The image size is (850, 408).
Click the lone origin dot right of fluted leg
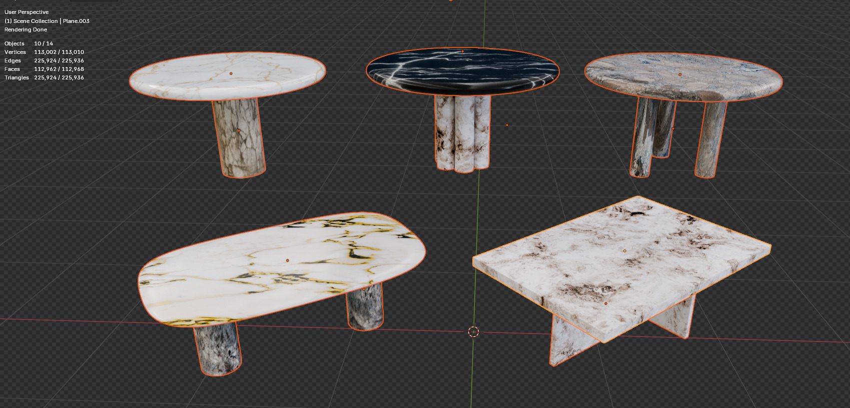coord(507,125)
